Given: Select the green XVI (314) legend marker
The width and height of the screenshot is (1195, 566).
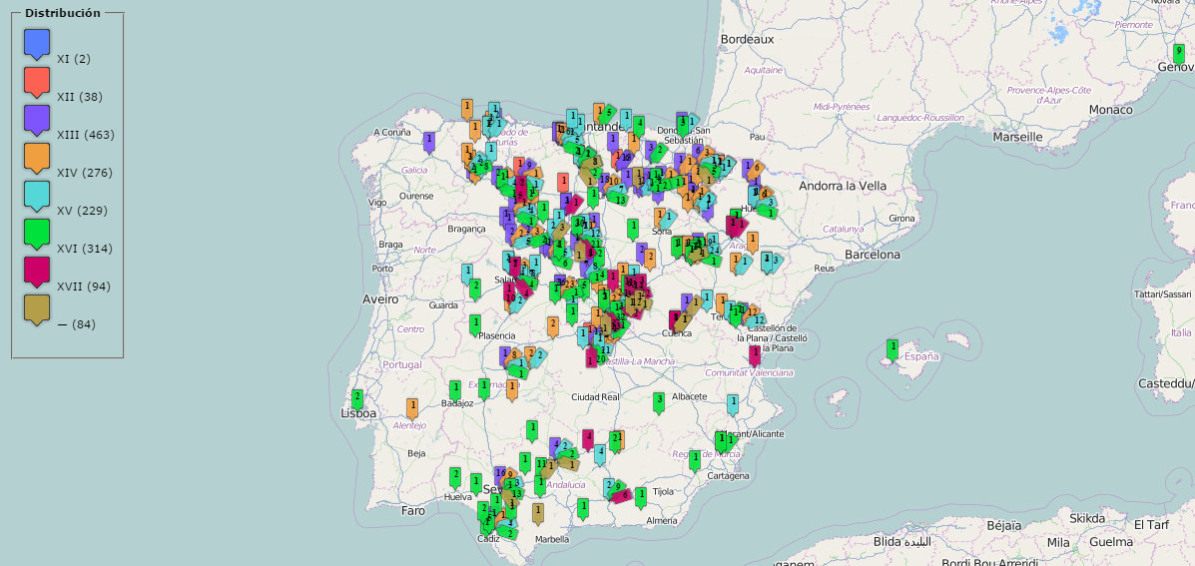Looking at the screenshot, I should (x=37, y=233).
